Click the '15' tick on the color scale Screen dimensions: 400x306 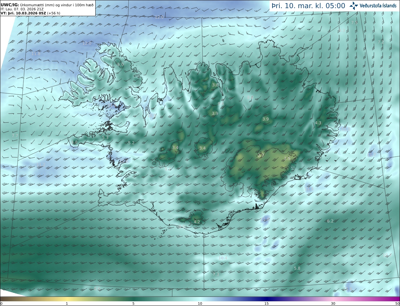point(267,303)
